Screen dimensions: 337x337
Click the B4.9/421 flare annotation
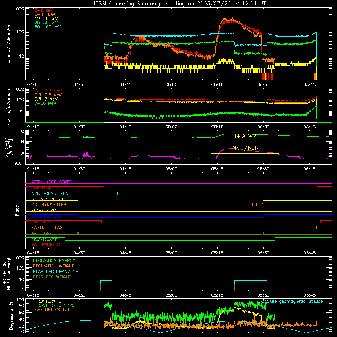(246, 136)
